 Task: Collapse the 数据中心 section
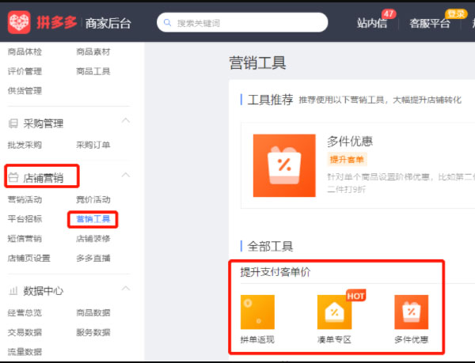click(126, 289)
